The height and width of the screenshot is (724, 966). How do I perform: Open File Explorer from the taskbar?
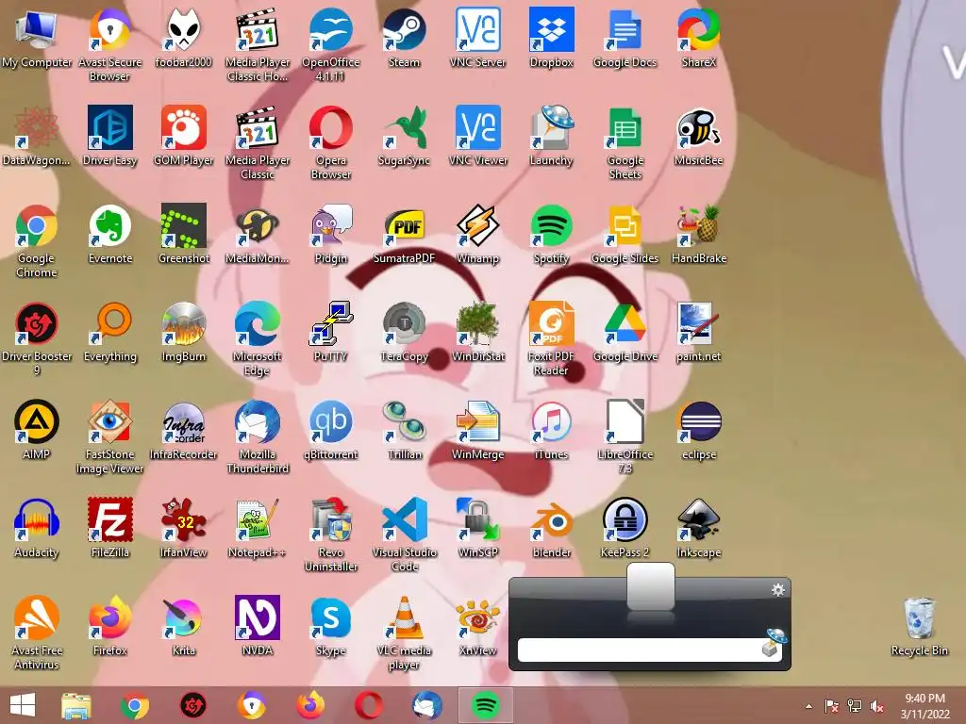pyautogui.click(x=76, y=705)
